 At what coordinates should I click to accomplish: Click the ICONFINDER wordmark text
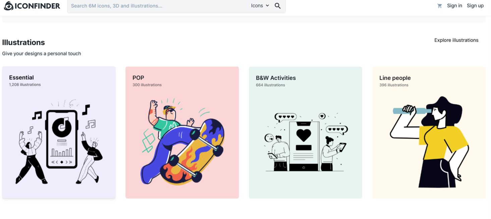click(38, 6)
